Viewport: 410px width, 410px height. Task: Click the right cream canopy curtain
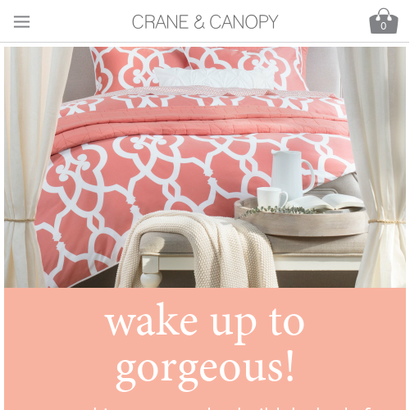(379, 167)
